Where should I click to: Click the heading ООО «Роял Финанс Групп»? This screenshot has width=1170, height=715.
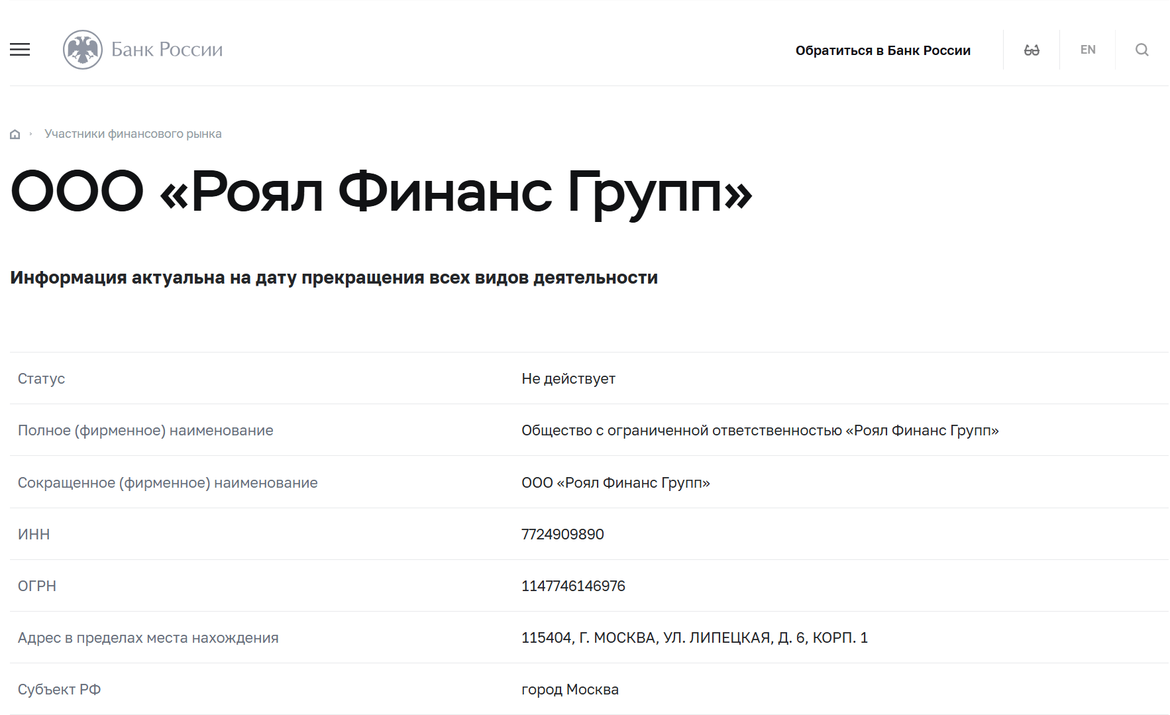[x=381, y=193]
